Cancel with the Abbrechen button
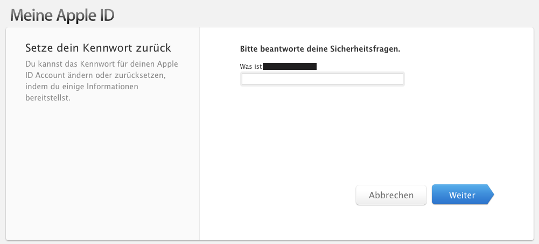The width and height of the screenshot is (539, 244). 391,195
